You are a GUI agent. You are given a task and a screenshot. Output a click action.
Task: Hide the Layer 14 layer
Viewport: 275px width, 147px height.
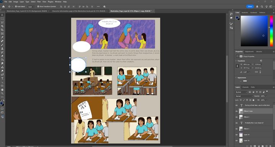(x=236, y=135)
